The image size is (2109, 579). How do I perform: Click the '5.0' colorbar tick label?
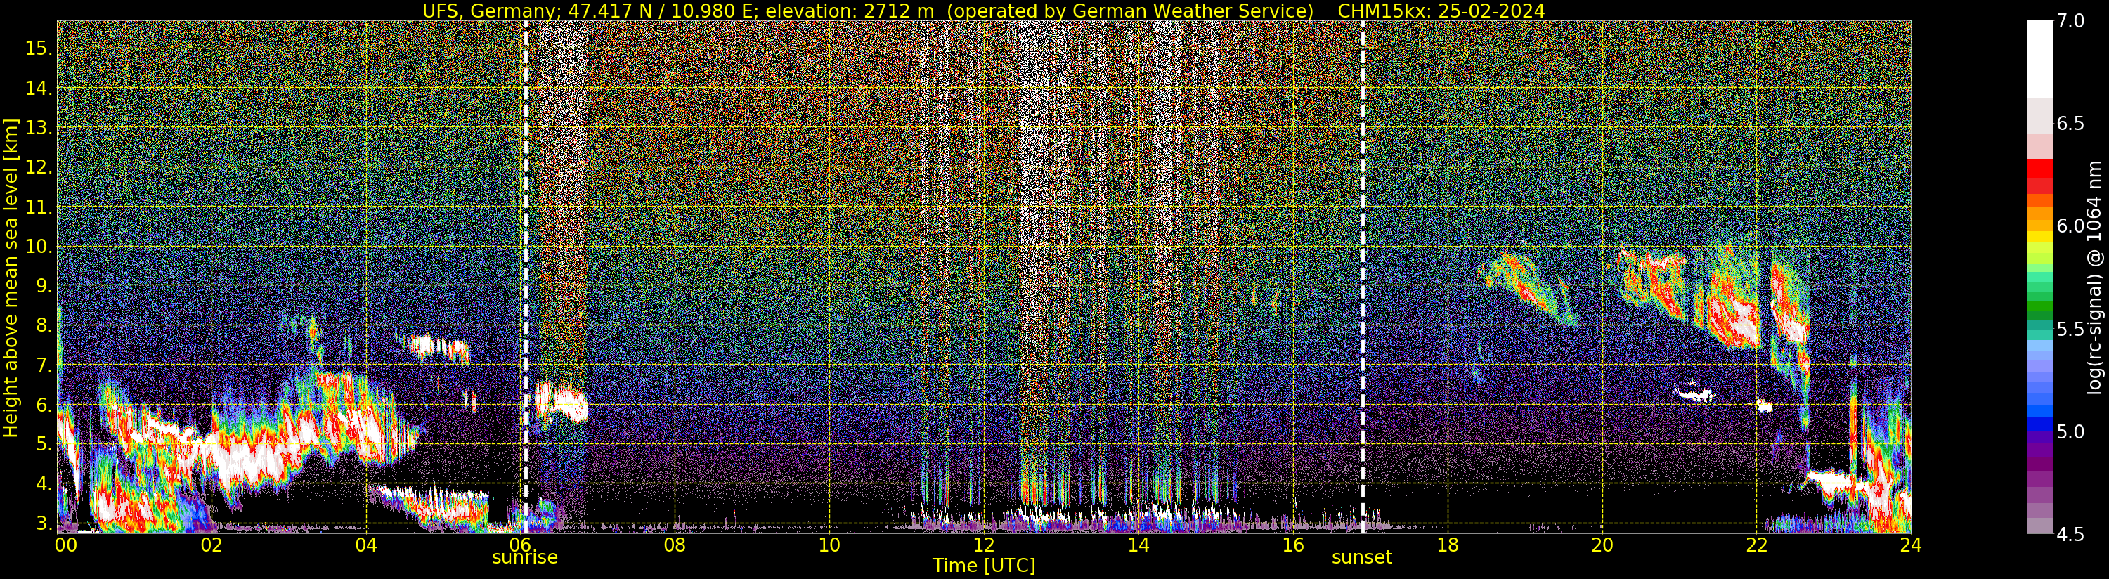pyautogui.click(x=2070, y=431)
